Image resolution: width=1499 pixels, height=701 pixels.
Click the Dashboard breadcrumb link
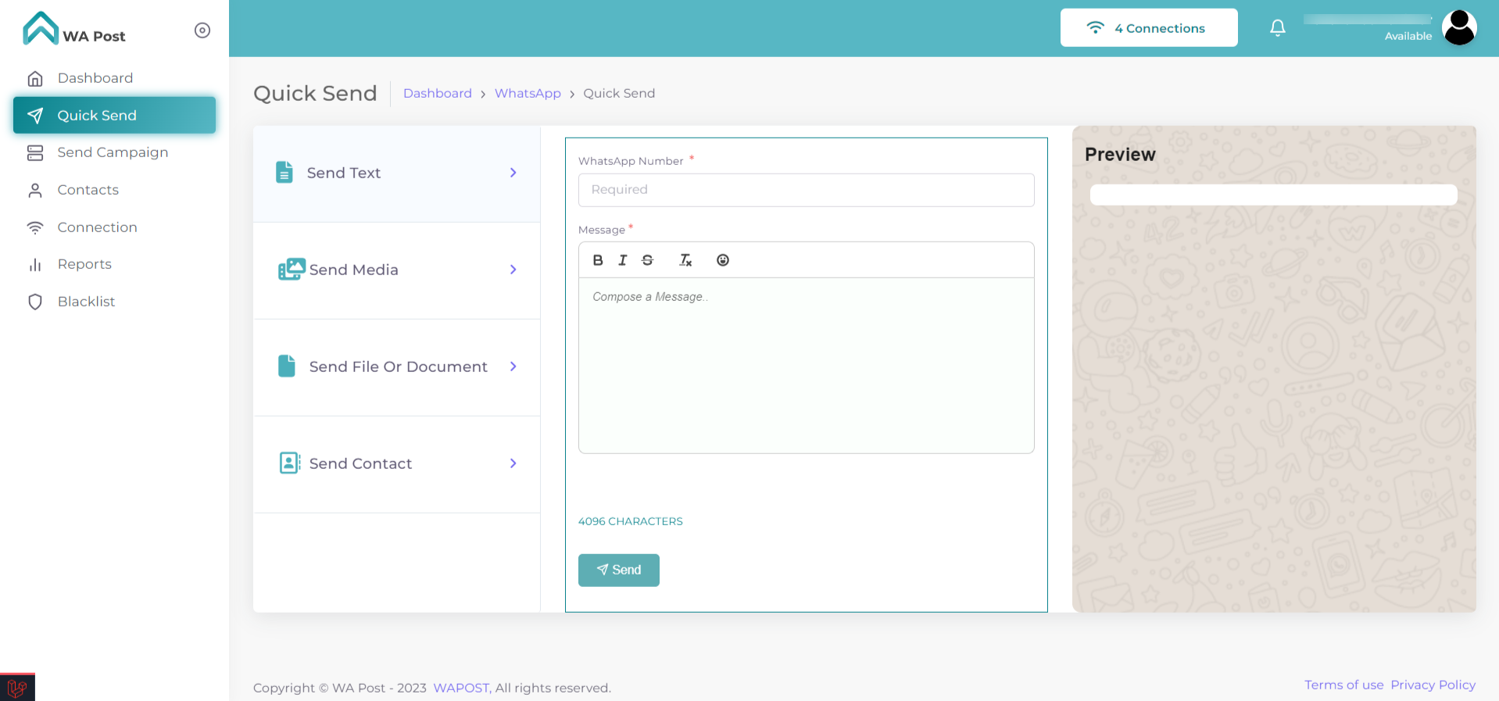[x=438, y=93]
